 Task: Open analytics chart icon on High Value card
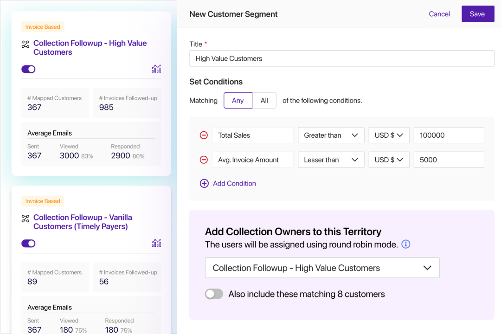[x=156, y=69]
